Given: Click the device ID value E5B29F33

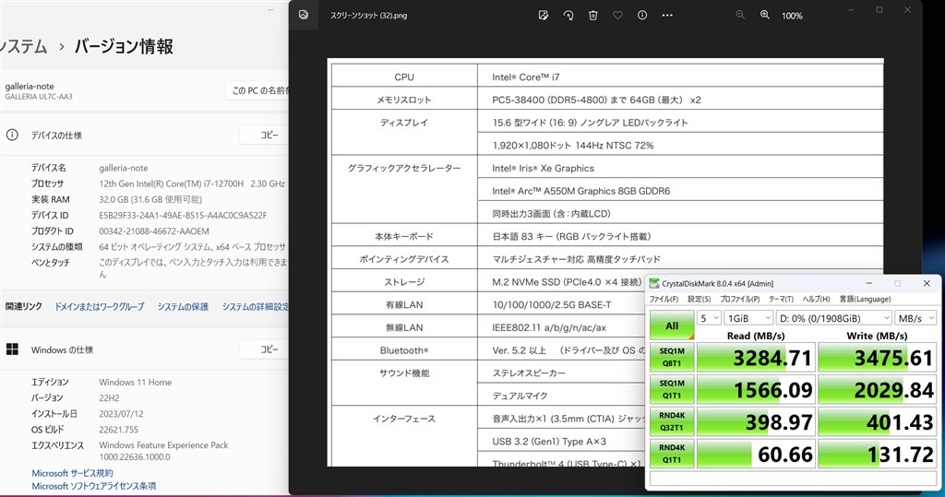Looking at the screenshot, I should tap(183, 215).
